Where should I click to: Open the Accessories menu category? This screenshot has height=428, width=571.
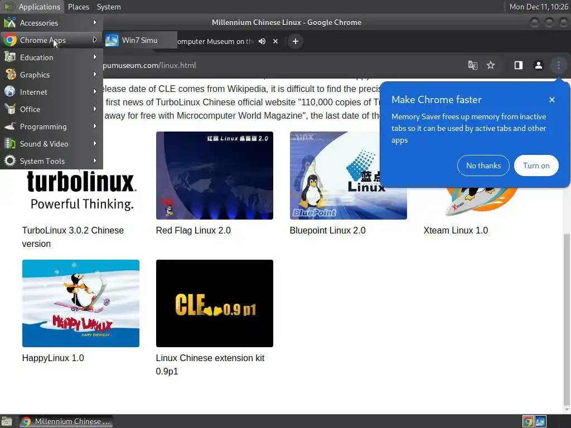click(51, 22)
